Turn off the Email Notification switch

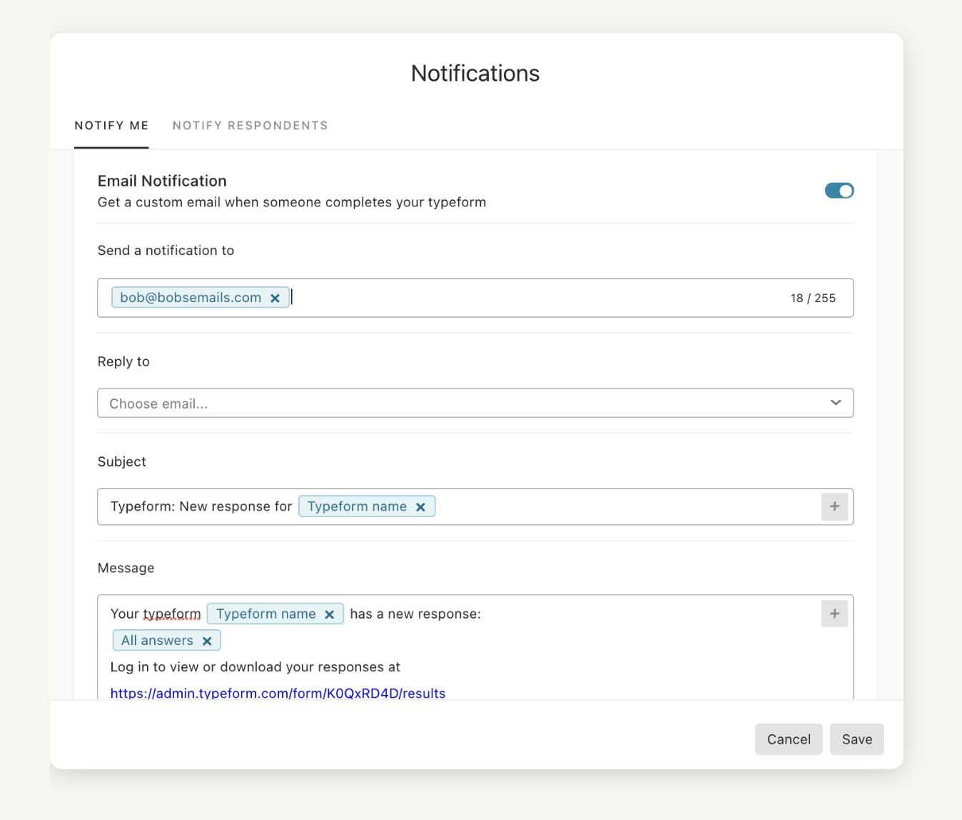tap(839, 191)
